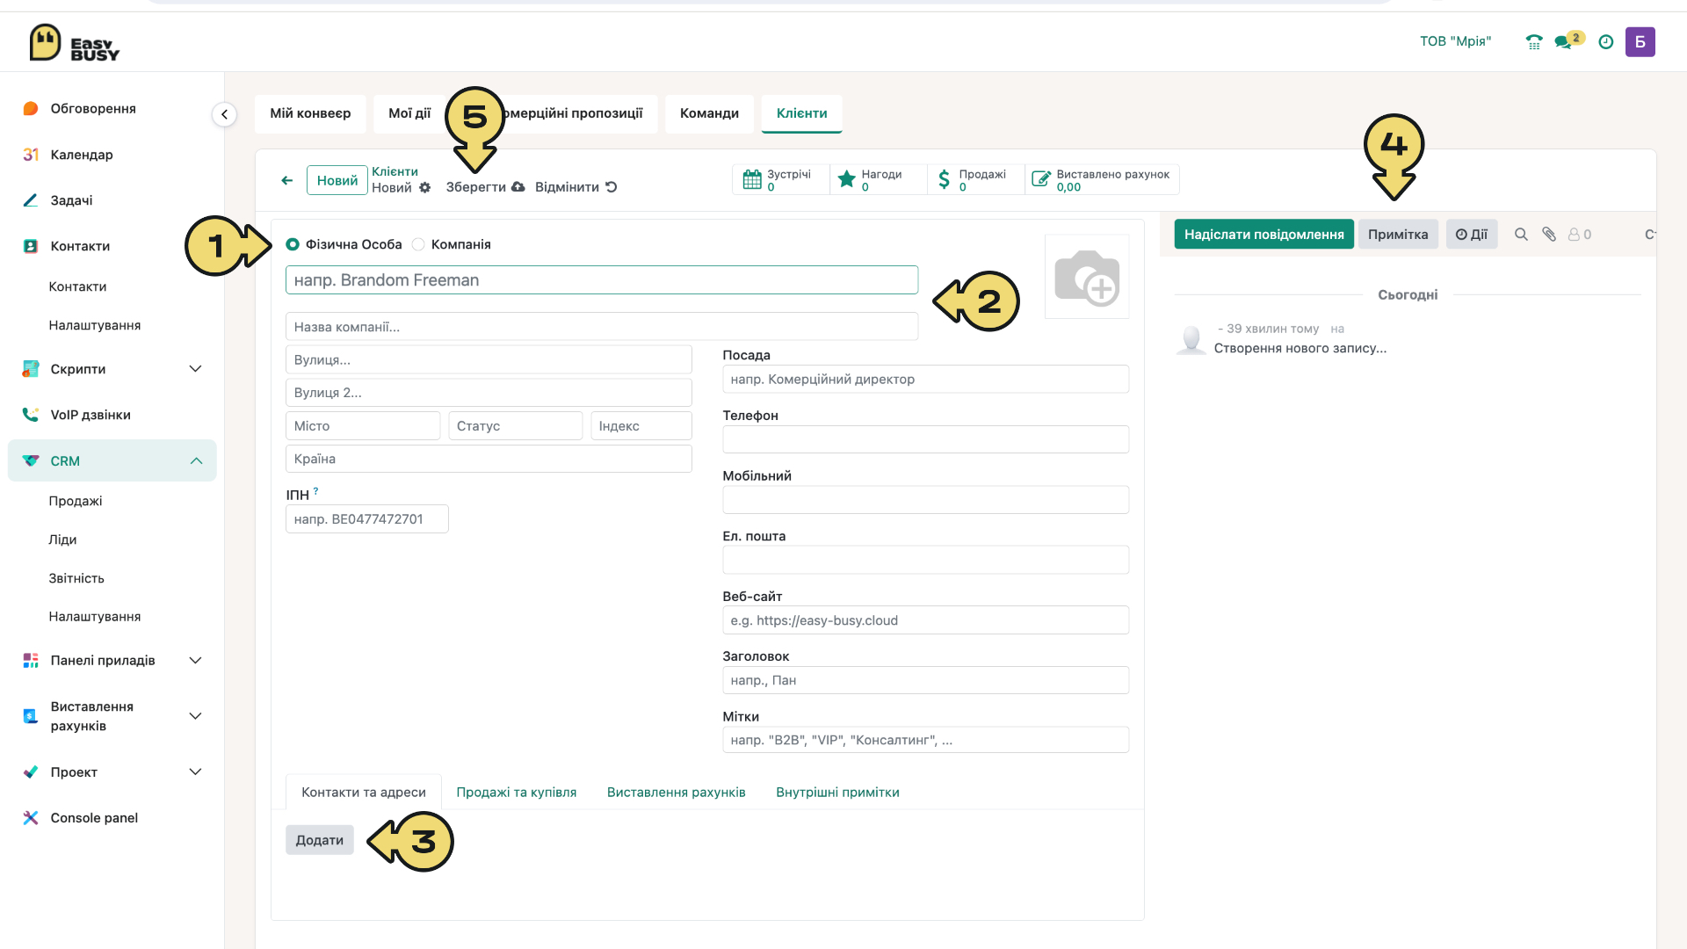The image size is (1687, 949).
Task: Click Новий button
Action: click(x=337, y=180)
